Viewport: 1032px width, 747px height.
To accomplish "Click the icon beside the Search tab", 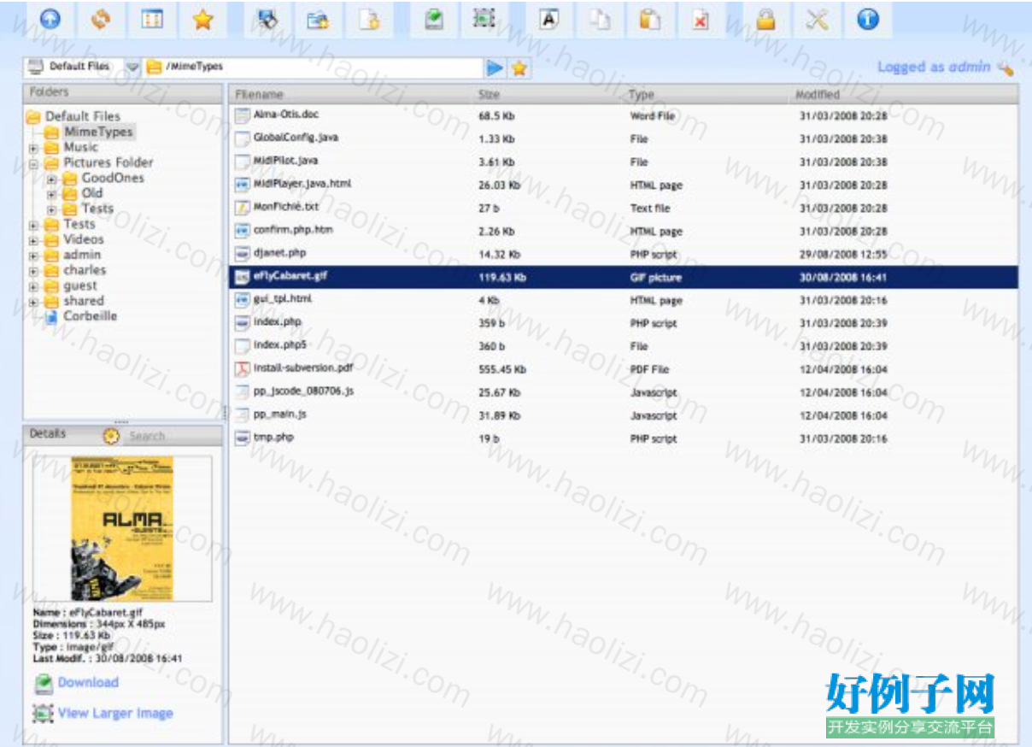I will (112, 436).
